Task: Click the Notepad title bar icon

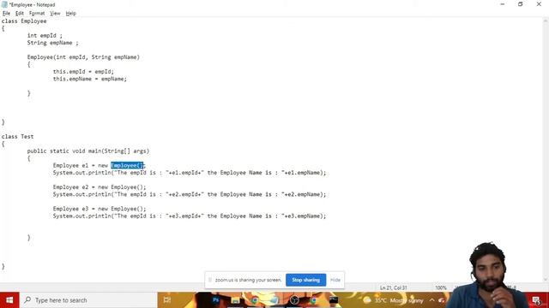Action: pos(4,4)
